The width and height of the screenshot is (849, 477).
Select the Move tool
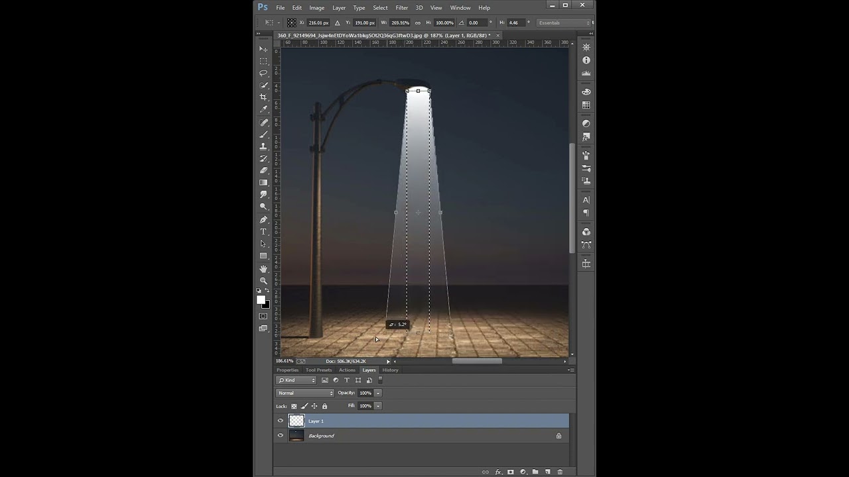click(263, 50)
